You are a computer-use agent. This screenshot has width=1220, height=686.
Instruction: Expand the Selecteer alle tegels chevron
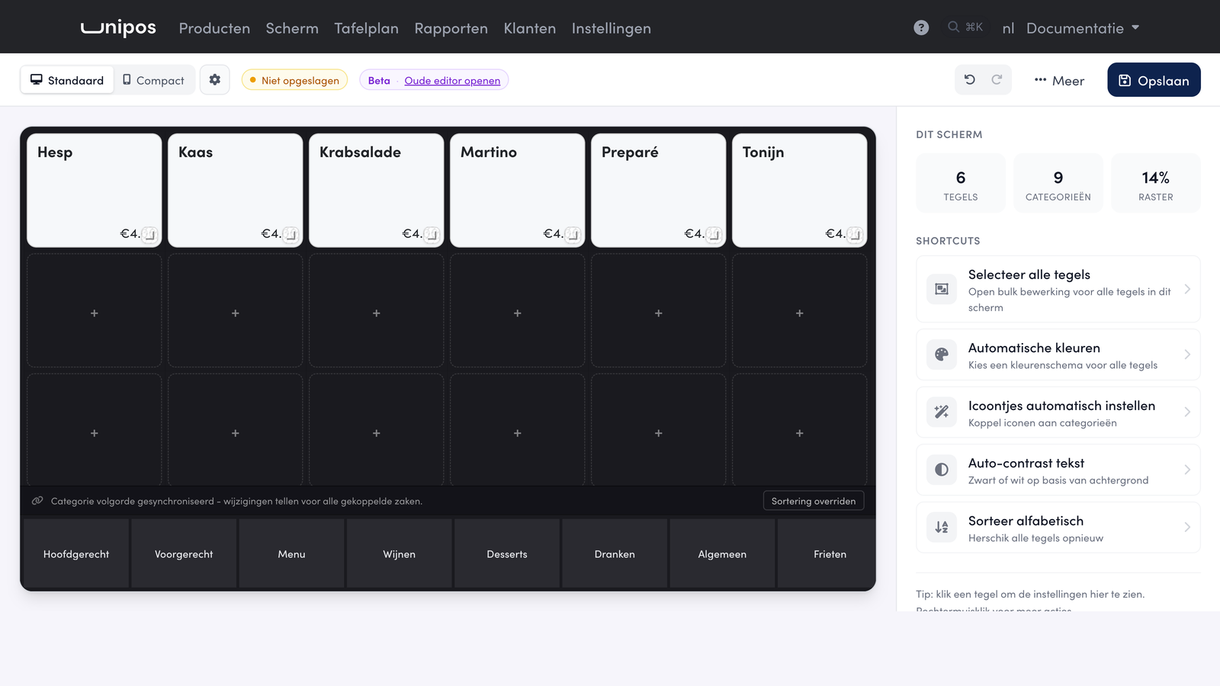point(1187,289)
